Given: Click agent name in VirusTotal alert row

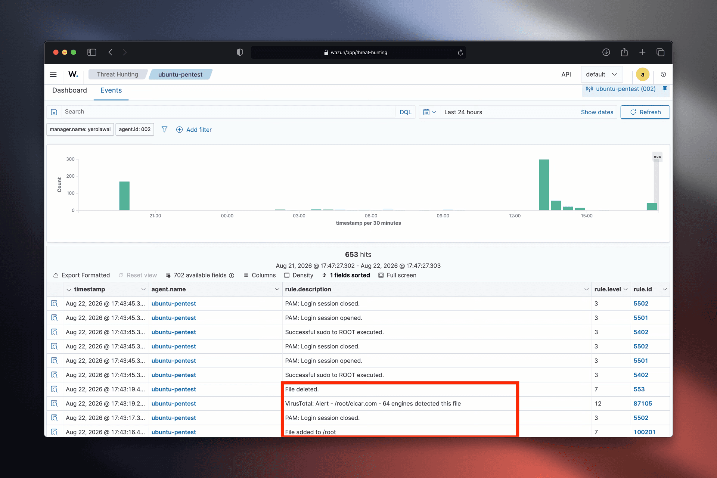Looking at the screenshot, I should [174, 403].
